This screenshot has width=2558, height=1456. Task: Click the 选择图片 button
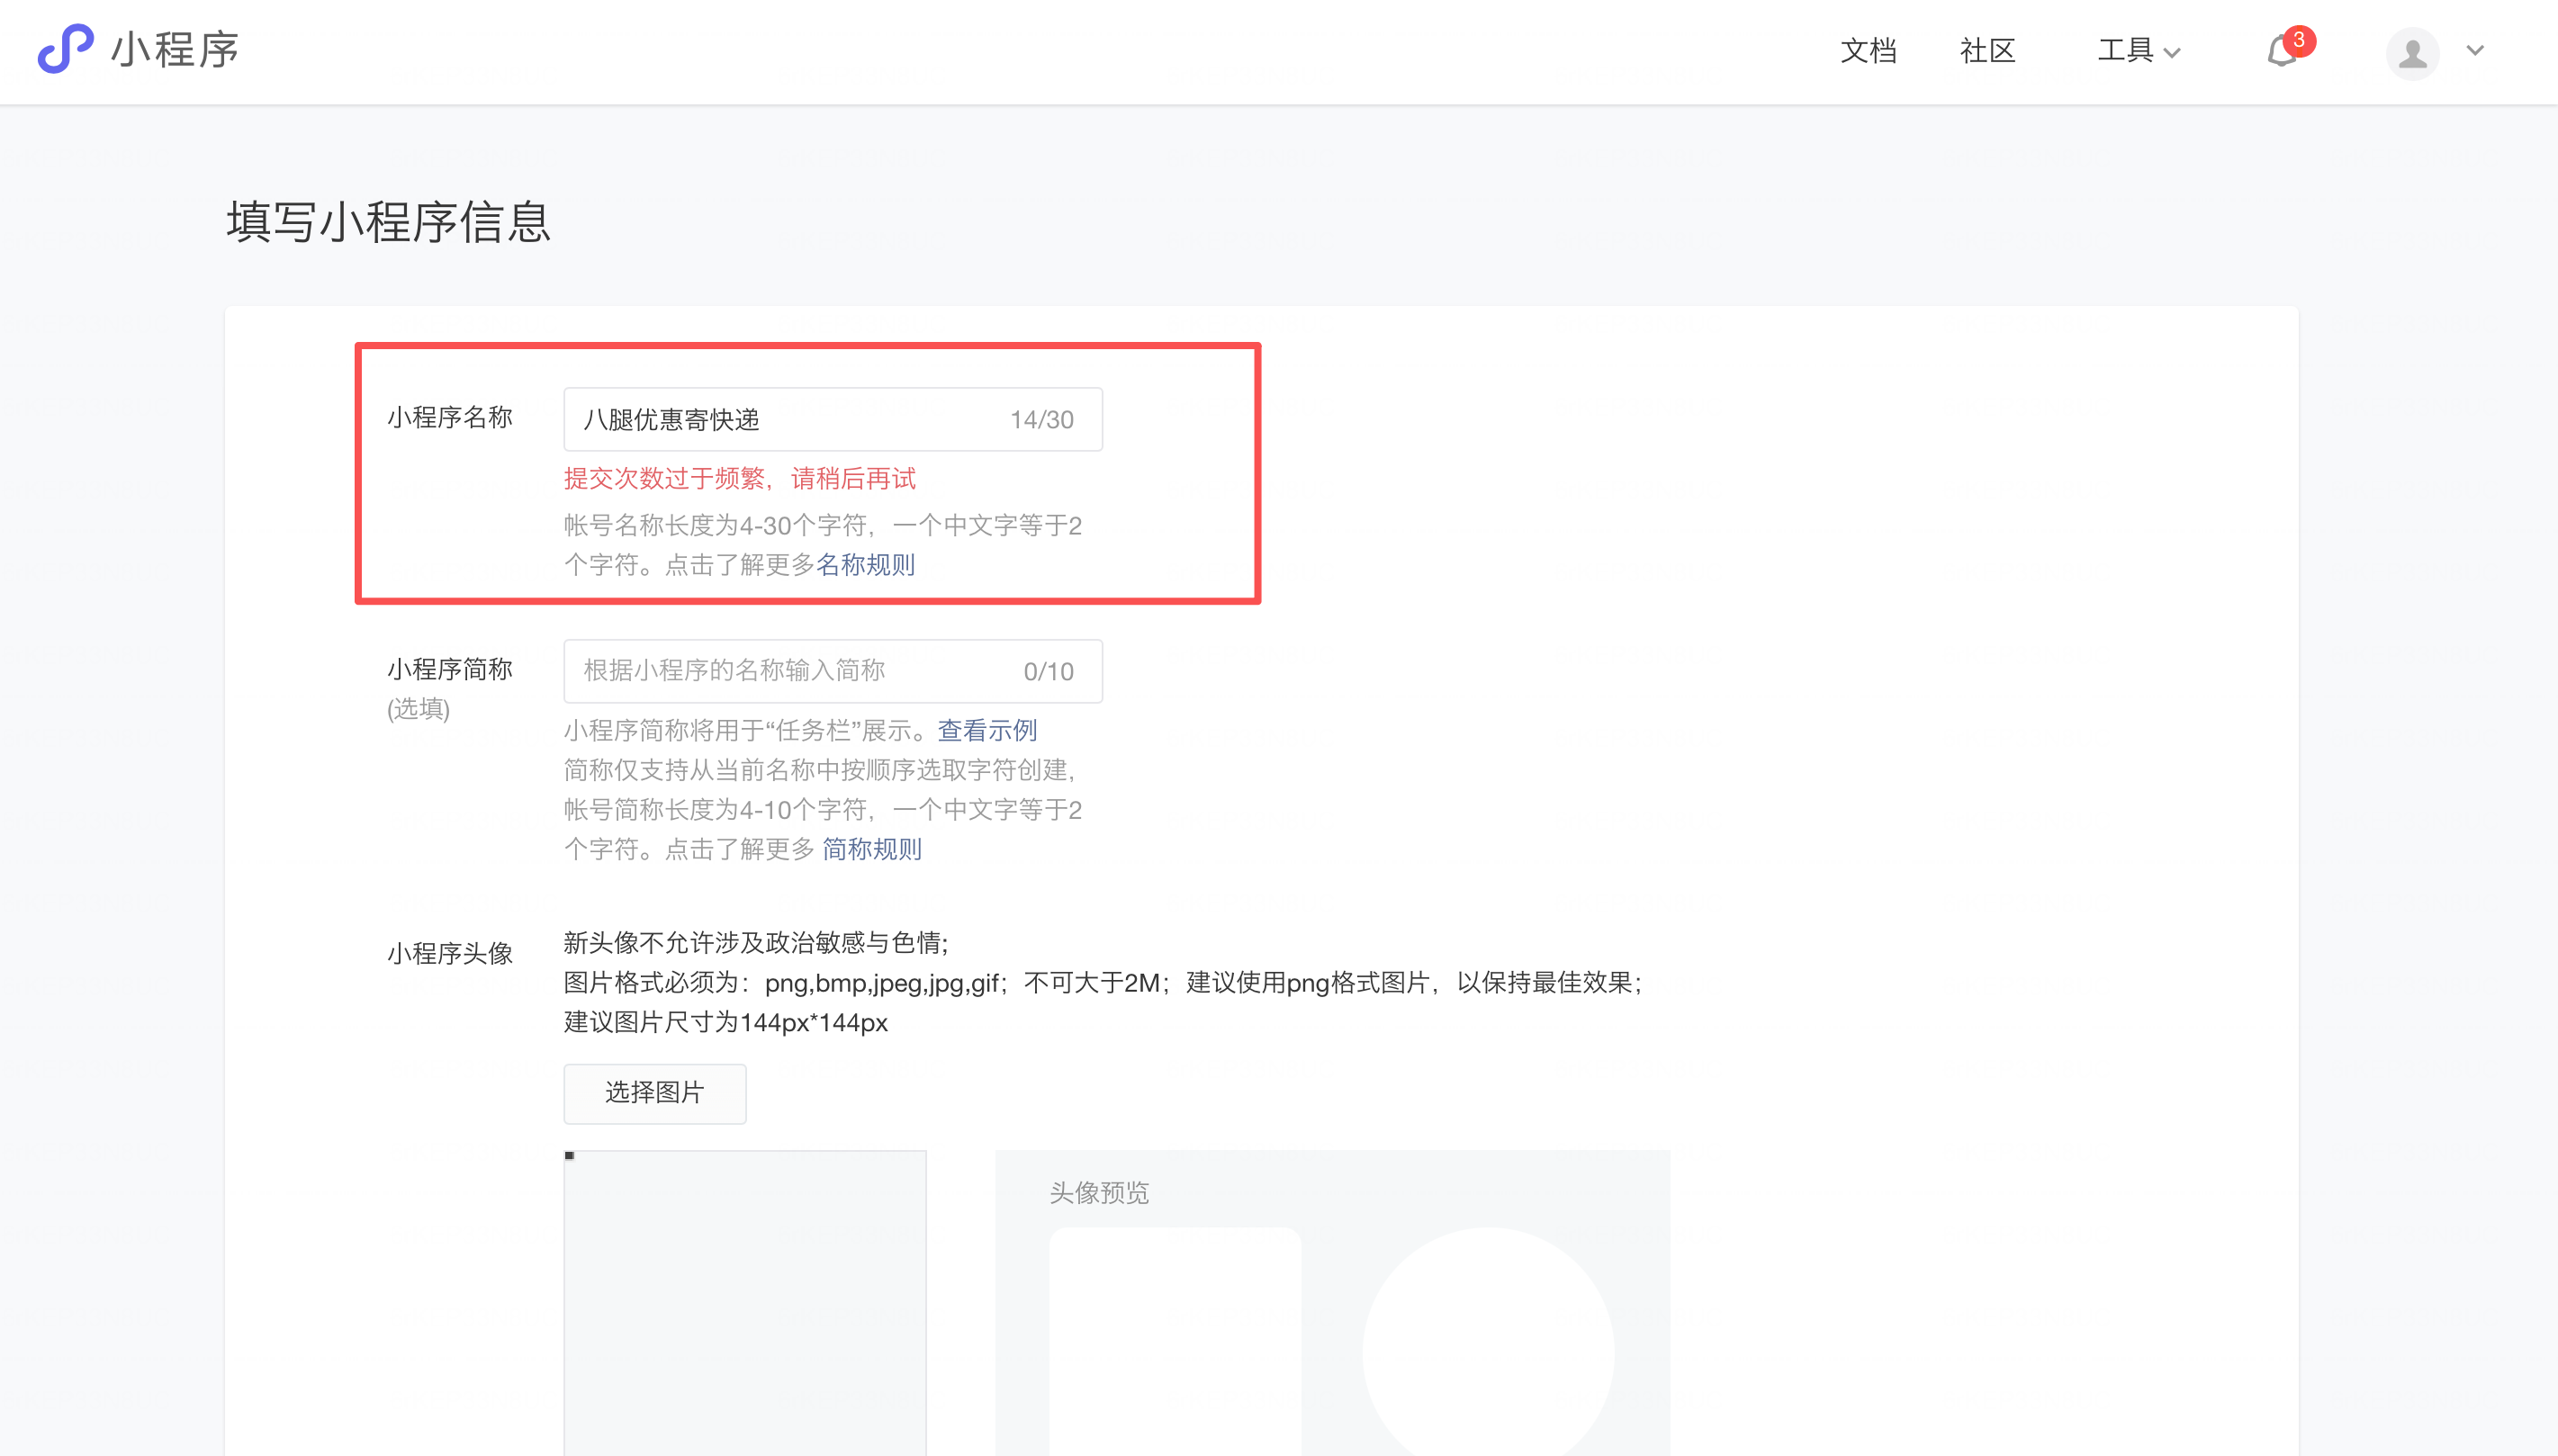click(x=654, y=1092)
